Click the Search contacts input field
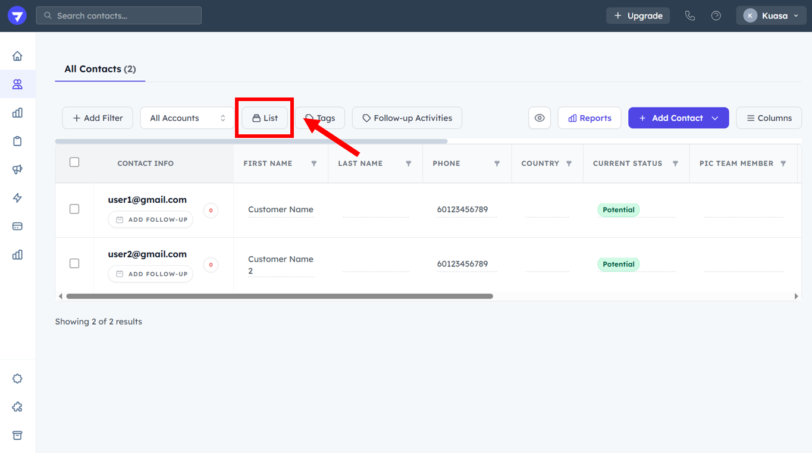The height and width of the screenshot is (453, 812). click(x=119, y=16)
